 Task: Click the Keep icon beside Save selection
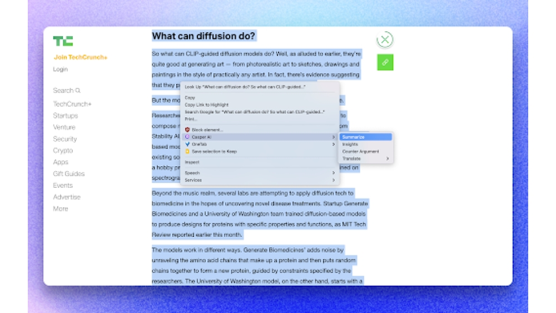pyautogui.click(x=187, y=151)
